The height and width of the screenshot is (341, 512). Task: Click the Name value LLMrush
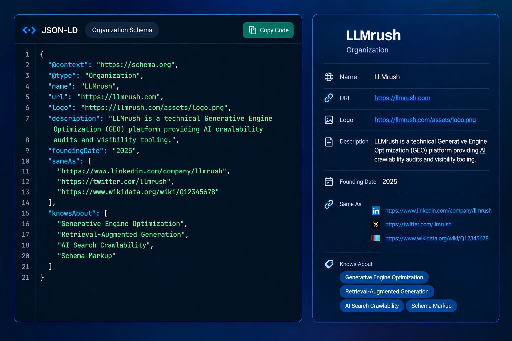pyautogui.click(x=387, y=77)
